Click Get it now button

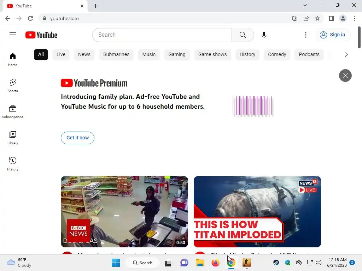(x=77, y=138)
